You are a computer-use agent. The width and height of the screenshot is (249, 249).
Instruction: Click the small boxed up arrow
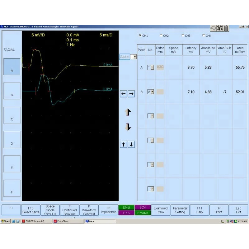tap(124, 144)
